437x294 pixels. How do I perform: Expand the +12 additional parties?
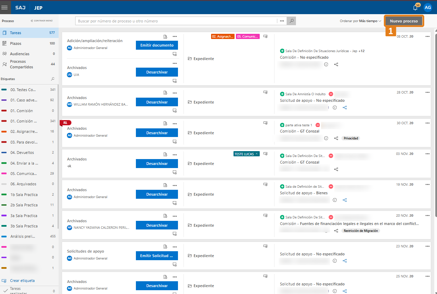[x=361, y=51]
